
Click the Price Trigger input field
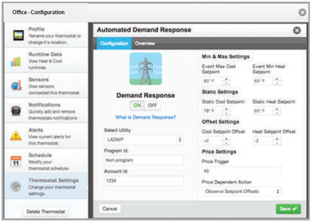point(241,171)
